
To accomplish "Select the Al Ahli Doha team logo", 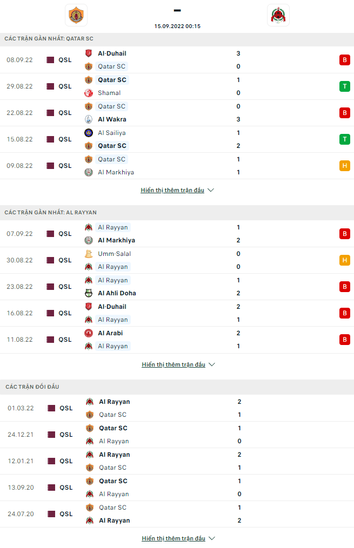I will point(89,293).
